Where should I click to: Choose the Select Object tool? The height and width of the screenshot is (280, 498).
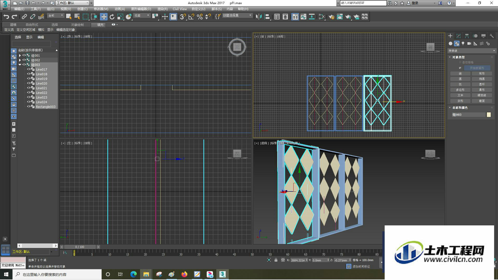click(69, 17)
